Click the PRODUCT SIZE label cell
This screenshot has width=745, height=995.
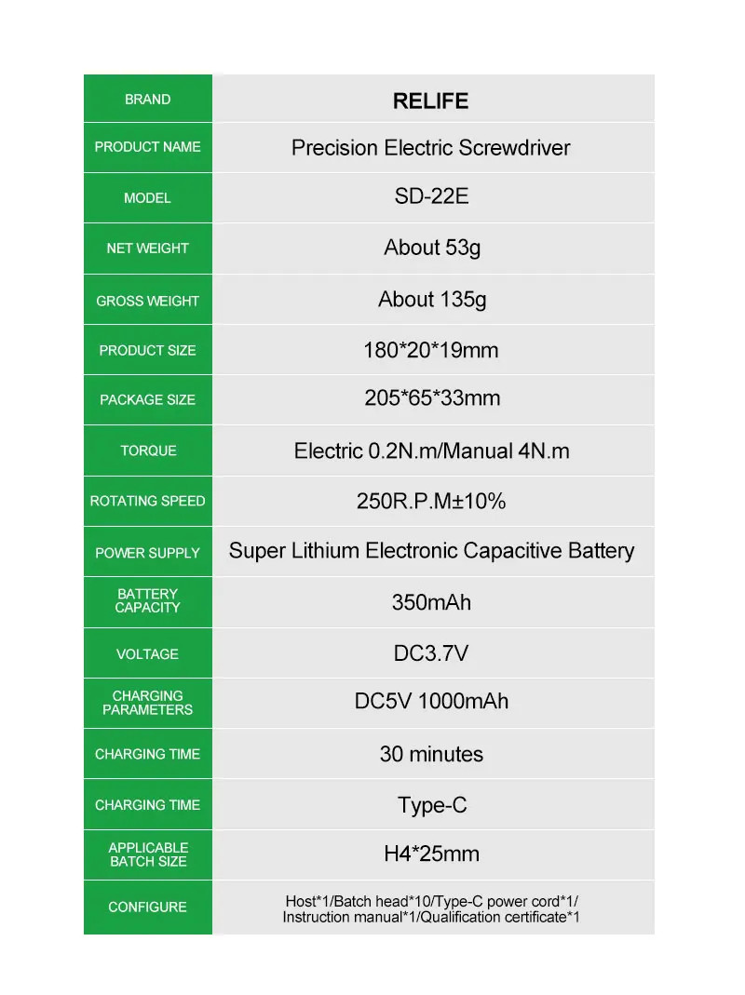point(147,351)
